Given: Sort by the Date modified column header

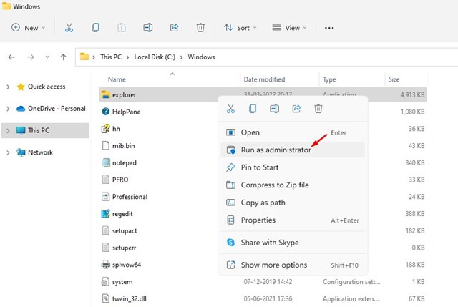Looking at the screenshot, I should click(264, 79).
